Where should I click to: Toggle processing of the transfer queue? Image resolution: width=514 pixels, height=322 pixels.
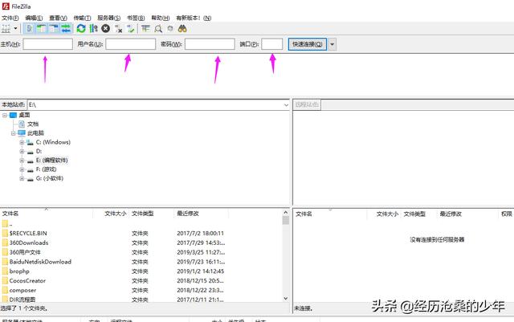93,29
